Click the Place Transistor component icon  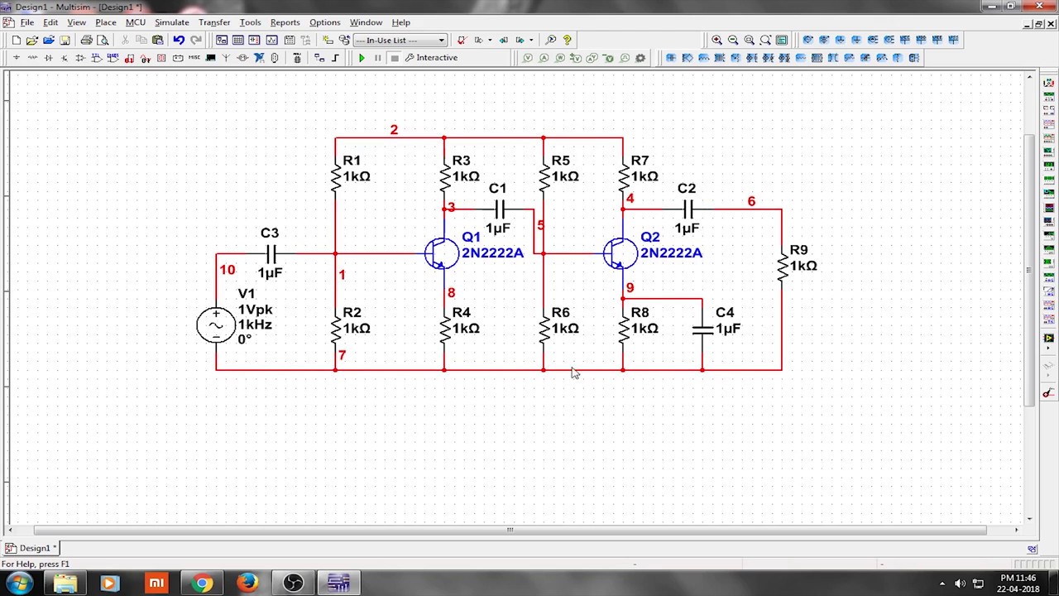pyautogui.click(x=65, y=58)
